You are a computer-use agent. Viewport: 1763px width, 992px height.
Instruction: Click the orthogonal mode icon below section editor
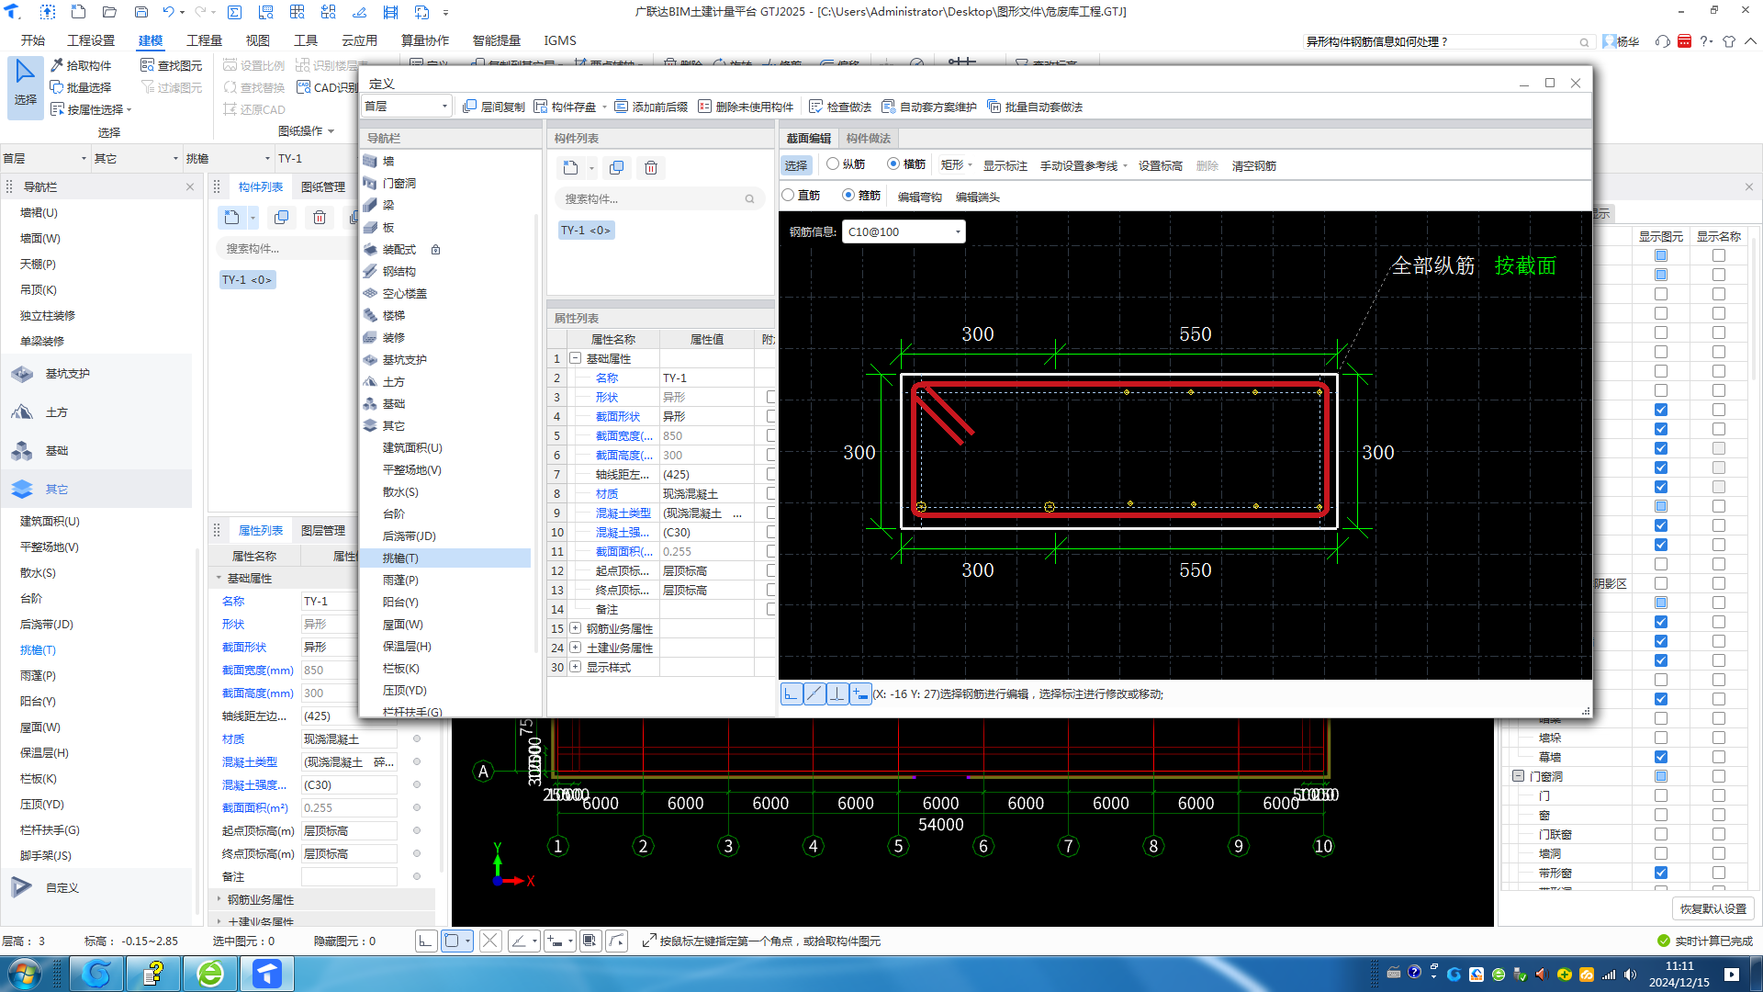coord(792,694)
